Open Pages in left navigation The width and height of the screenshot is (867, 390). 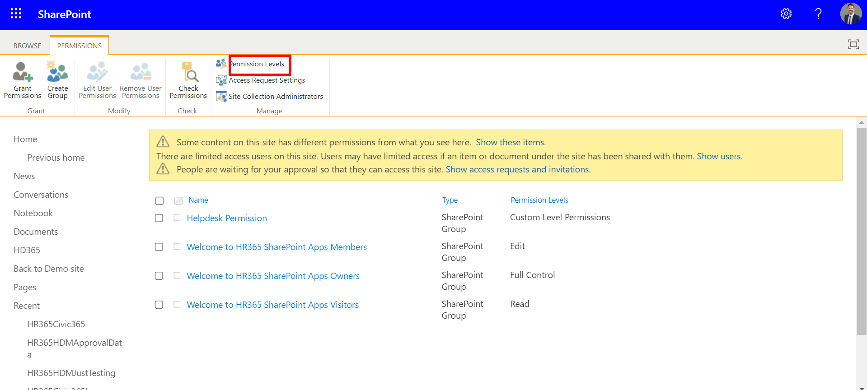(25, 287)
